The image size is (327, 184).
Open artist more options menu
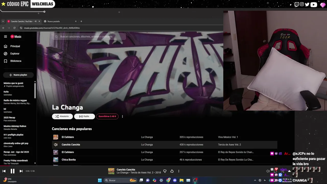(x=122, y=116)
